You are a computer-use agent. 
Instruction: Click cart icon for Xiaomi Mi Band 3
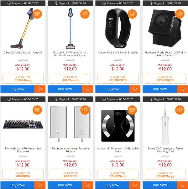click(x=135, y=89)
